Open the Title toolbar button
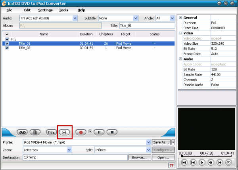 51,132
